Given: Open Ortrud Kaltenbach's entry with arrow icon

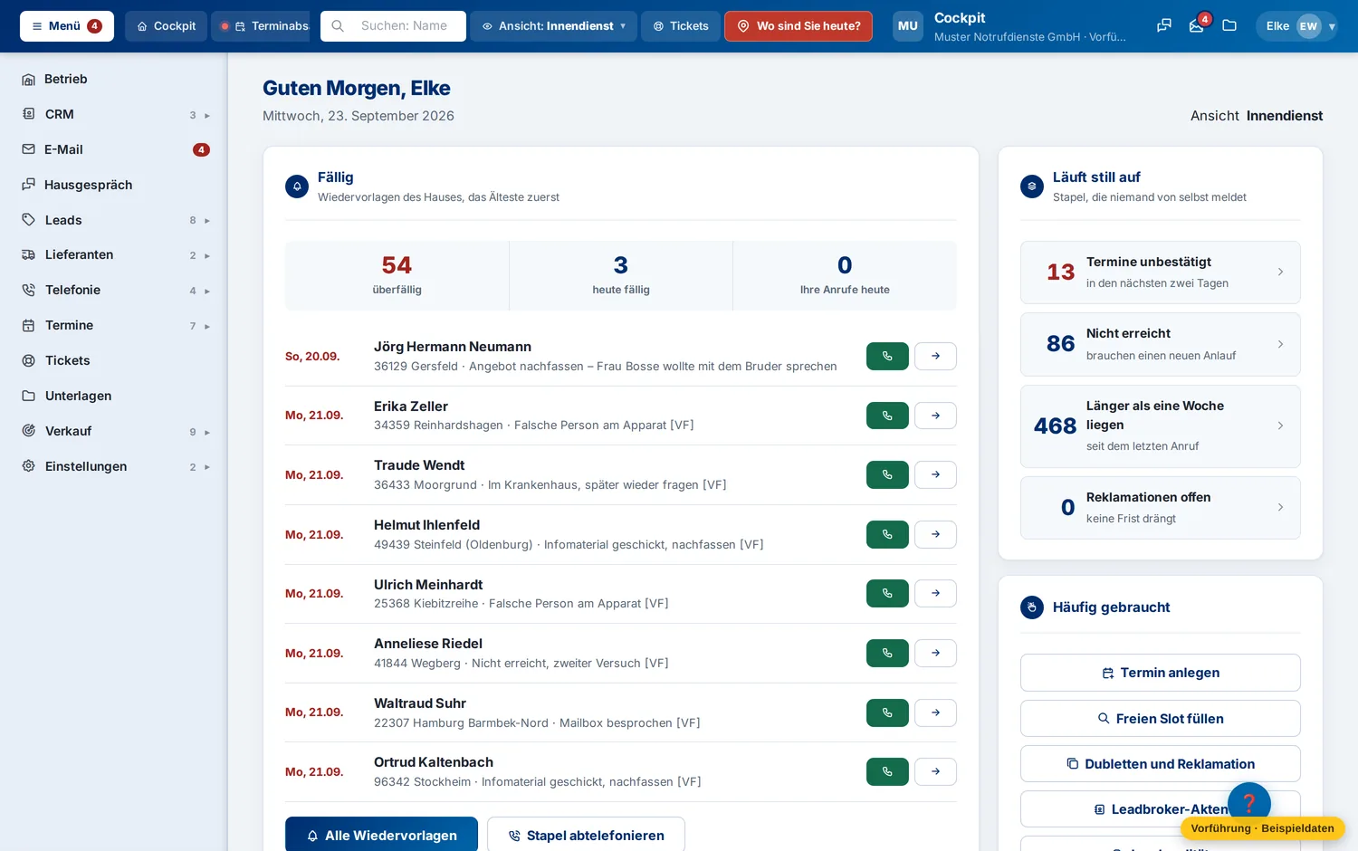Looking at the screenshot, I should pos(935,771).
